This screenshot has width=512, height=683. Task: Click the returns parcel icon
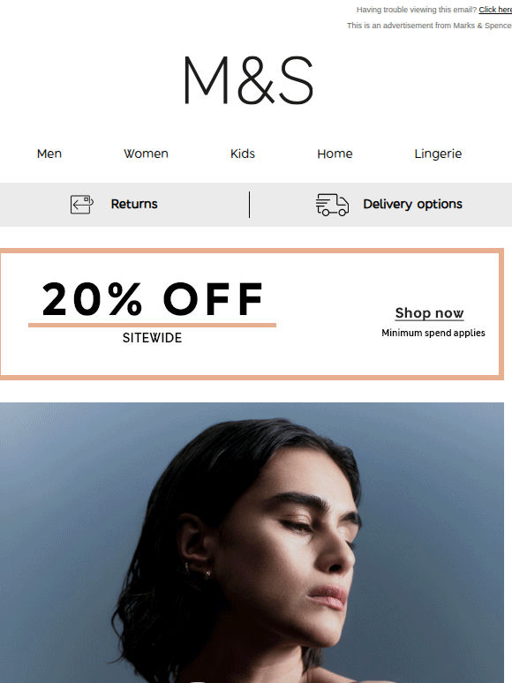[82, 205]
